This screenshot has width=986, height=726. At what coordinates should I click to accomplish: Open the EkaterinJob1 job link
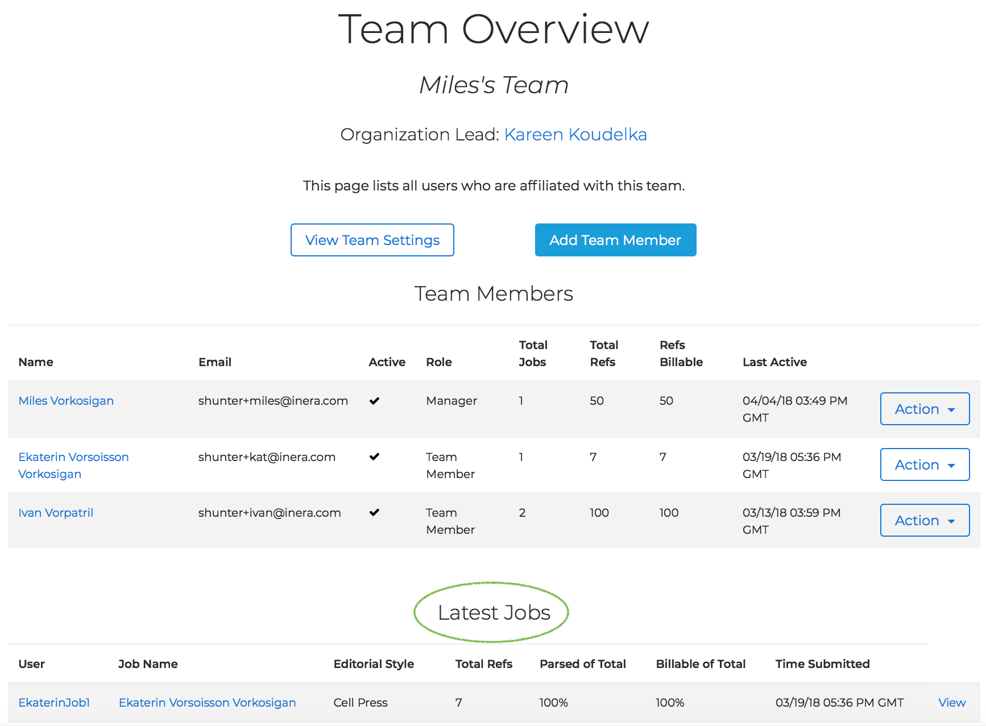pyautogui.click(x=54, y=703)
